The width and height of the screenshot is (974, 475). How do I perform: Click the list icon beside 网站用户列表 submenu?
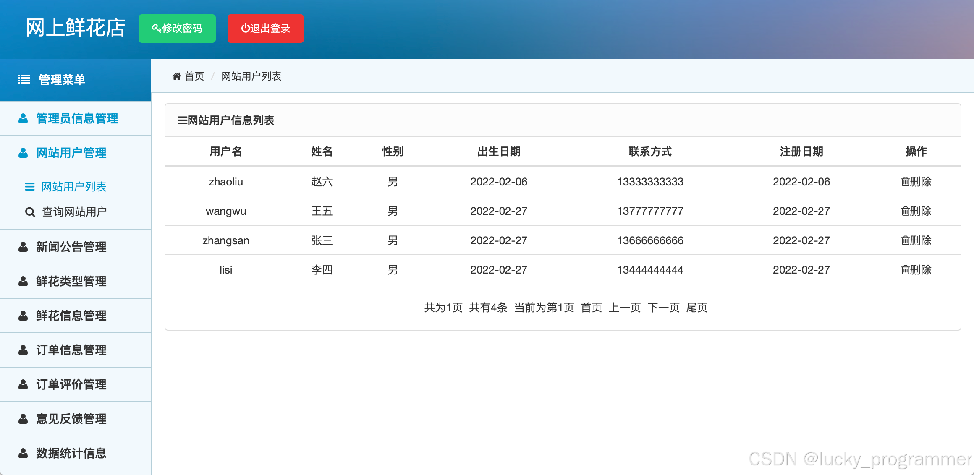point(30,187)
